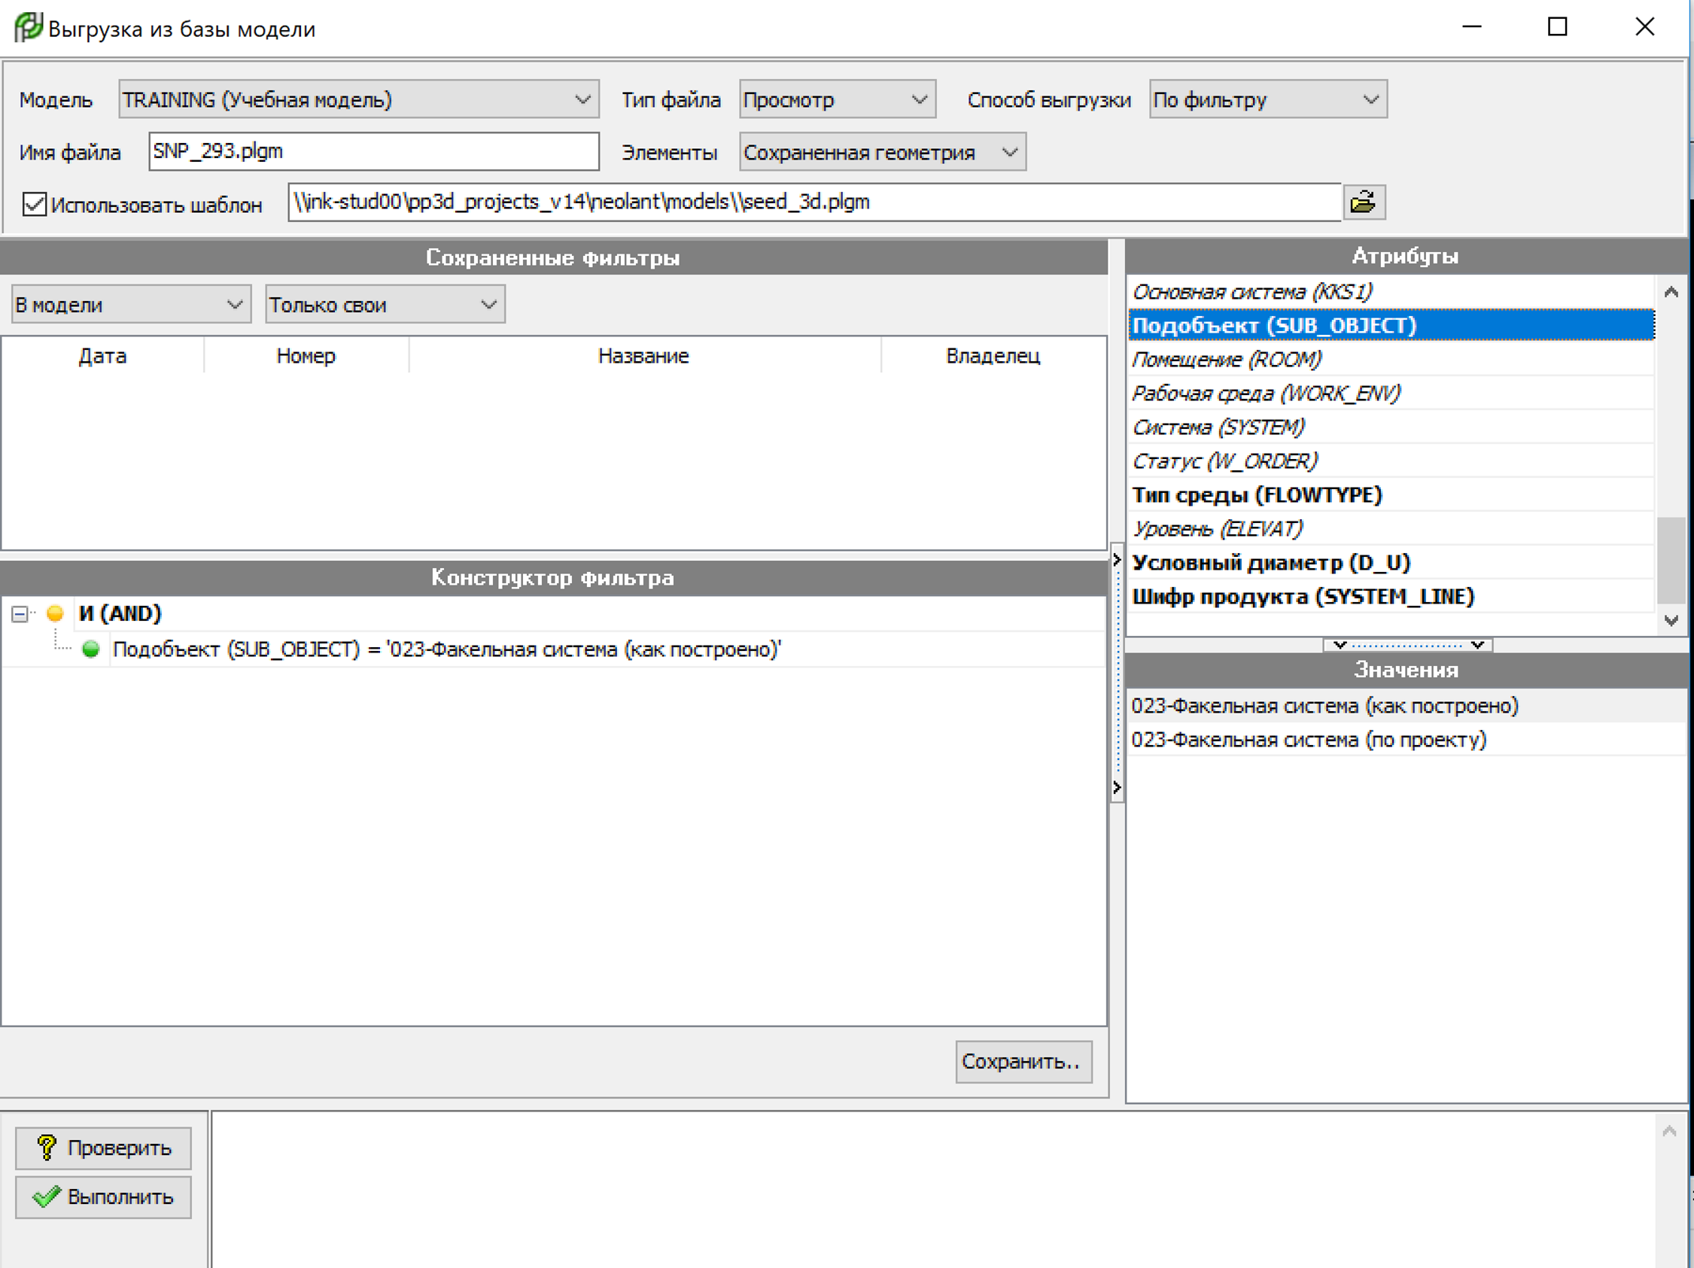Sort by the Название column header

click(x=644, y=356)
